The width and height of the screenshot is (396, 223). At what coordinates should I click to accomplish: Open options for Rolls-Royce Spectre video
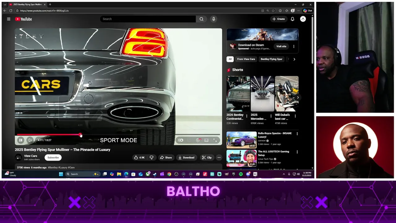(x=297, y=134)
